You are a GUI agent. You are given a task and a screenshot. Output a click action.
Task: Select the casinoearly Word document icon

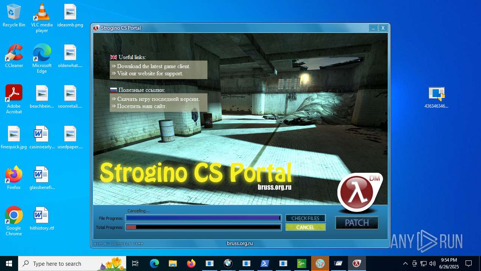(x=42, y=137)
